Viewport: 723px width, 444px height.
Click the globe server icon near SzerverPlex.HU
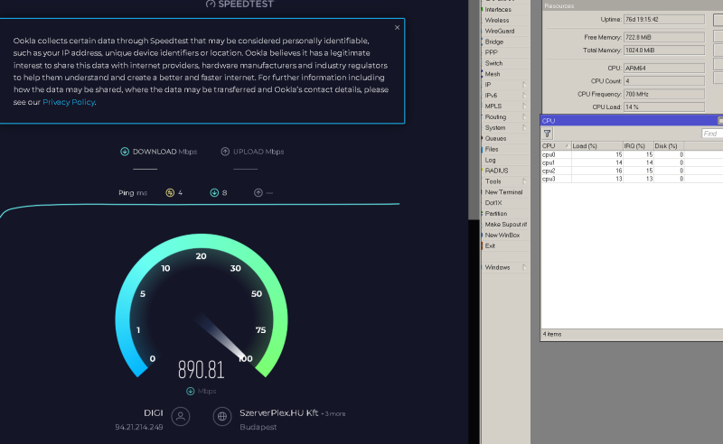point(222,416)
